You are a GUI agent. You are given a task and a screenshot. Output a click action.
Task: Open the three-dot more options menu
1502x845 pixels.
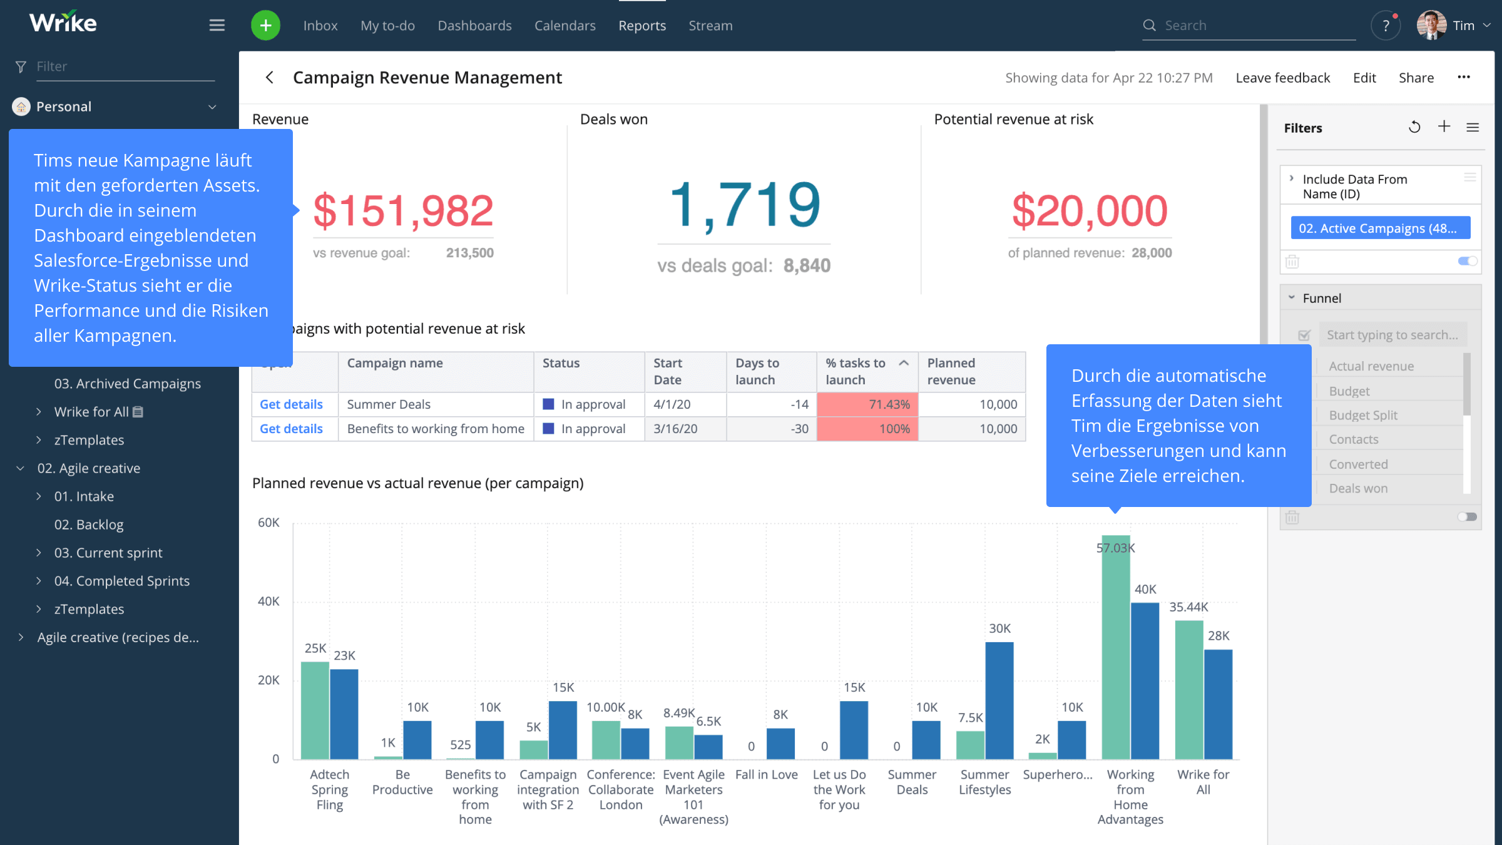point(1464,77)
